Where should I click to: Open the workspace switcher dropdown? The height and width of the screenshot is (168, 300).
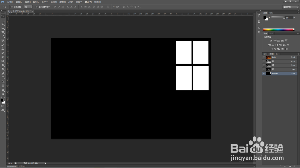291,7
